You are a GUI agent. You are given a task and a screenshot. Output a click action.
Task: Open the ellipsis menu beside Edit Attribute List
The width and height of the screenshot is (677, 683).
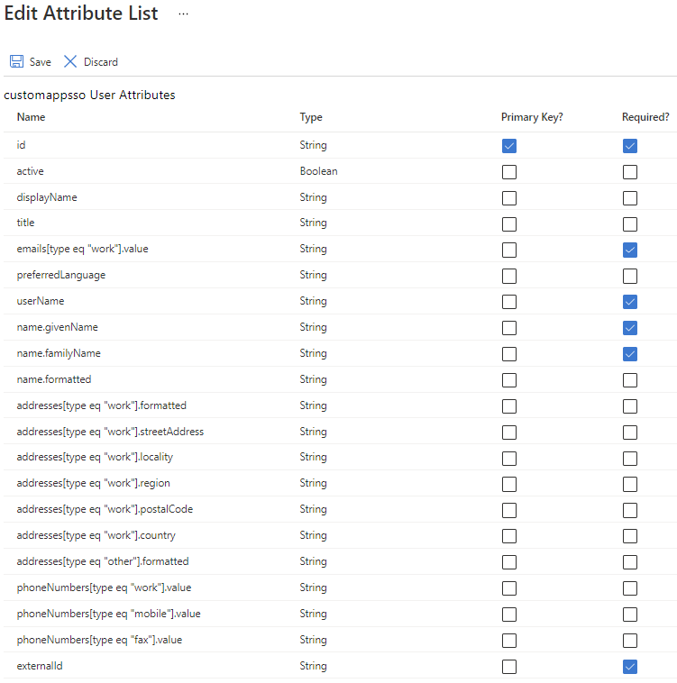[x=183, y=14]
